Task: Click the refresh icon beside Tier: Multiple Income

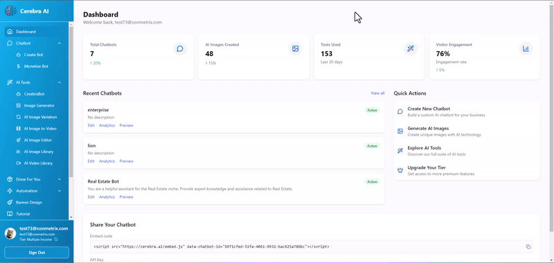Action: pos(56,239)
